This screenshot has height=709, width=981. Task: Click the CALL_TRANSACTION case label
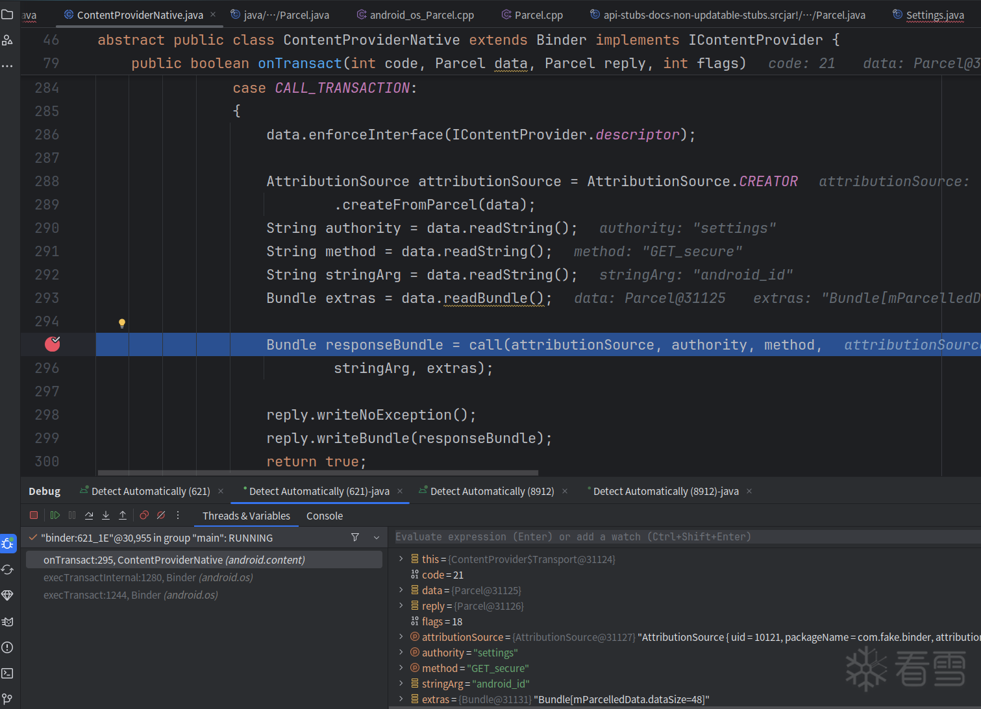coord(342,88)
